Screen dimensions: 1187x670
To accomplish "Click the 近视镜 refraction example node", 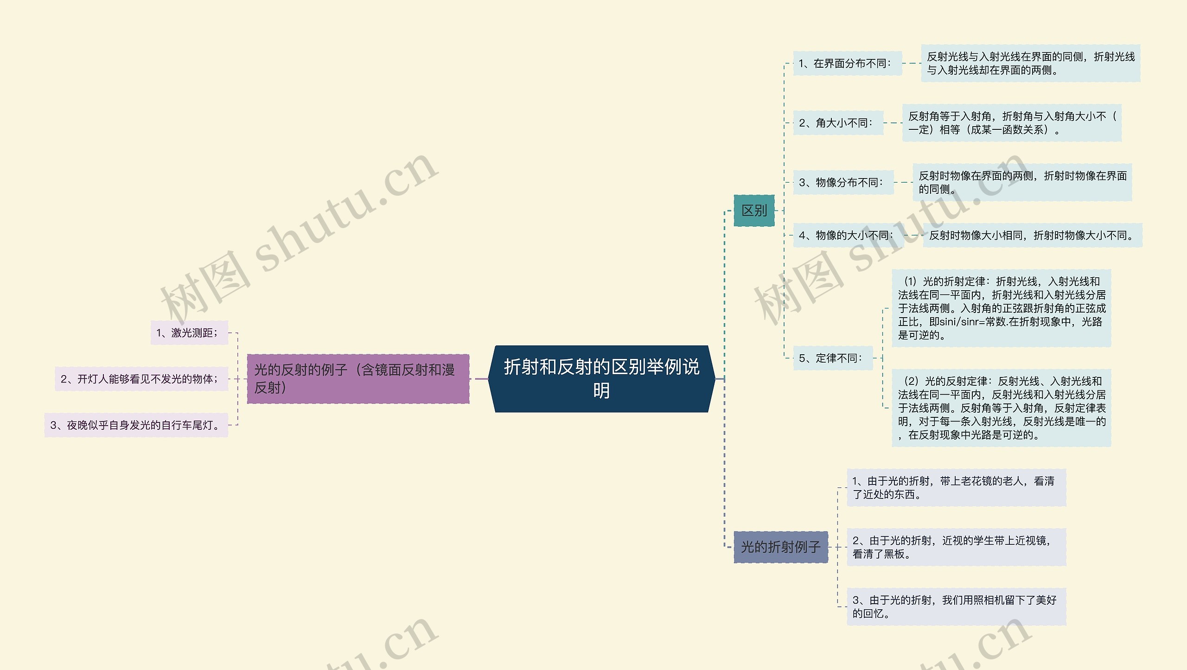I will click(956, 547).
